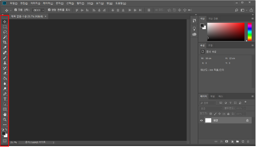Swap foreground and background colors

pos(6,130)
